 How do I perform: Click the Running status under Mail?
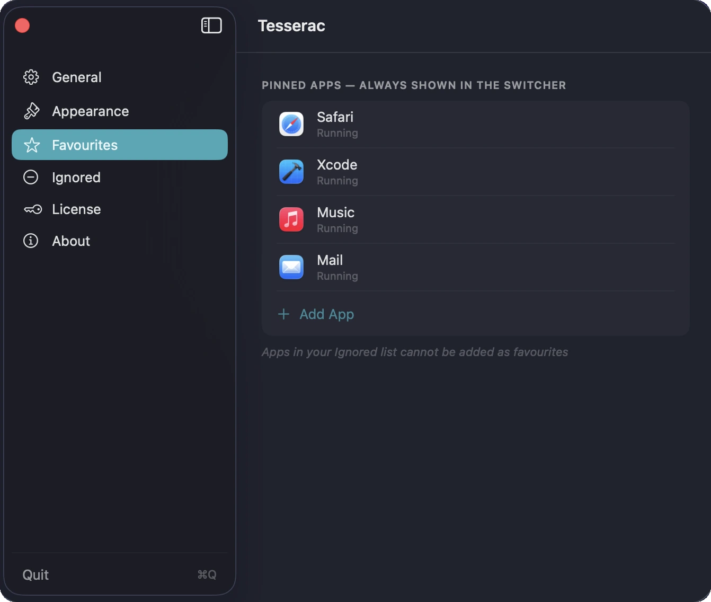pos(337,277)
